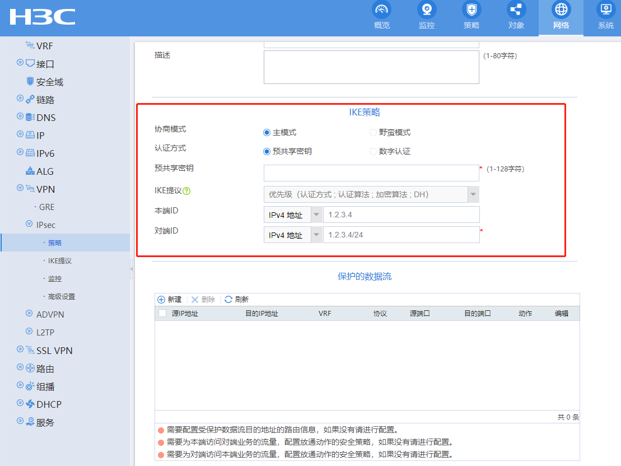This screenshot has width=621, height=466.
Task: Click the 安全域 sidebar link
Action: 50,82
